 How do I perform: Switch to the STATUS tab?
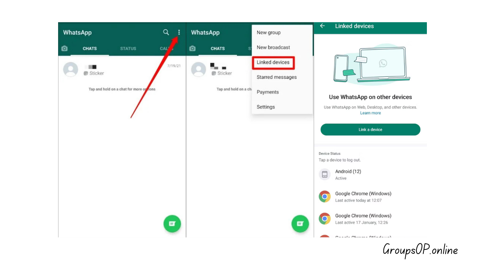128,48
